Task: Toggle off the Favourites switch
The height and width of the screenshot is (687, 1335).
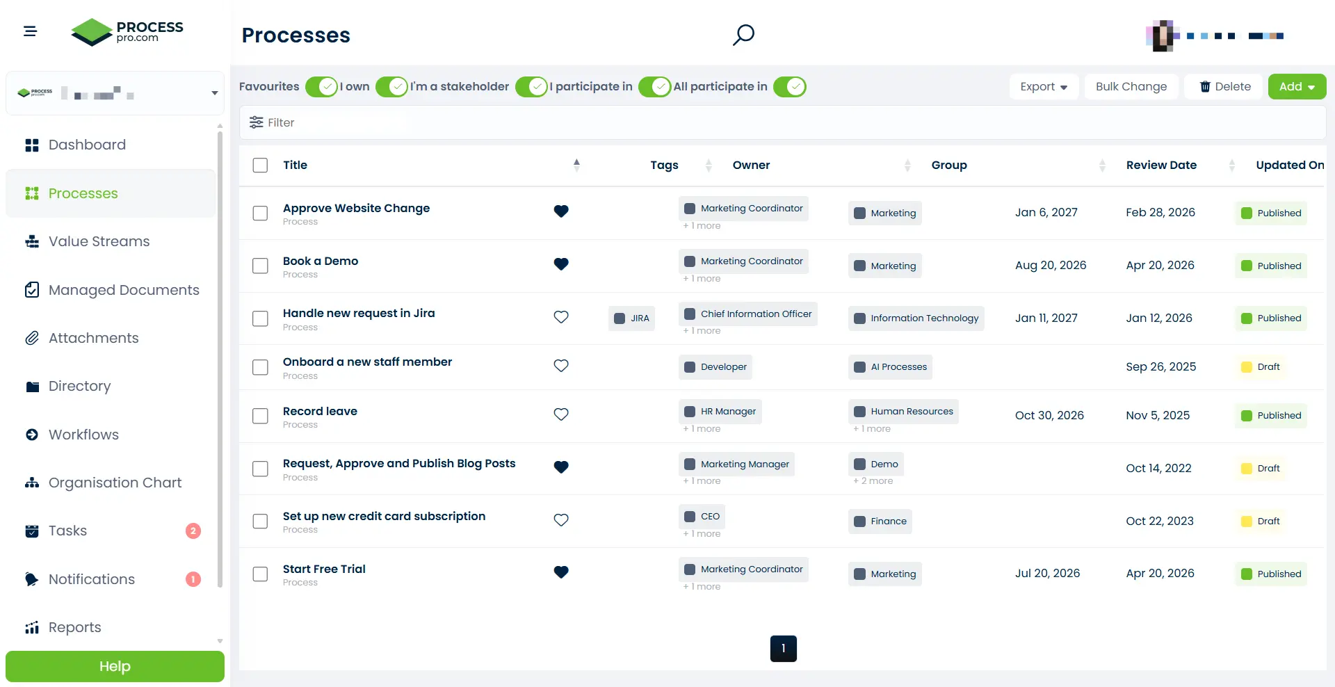Action: [321, 87]
